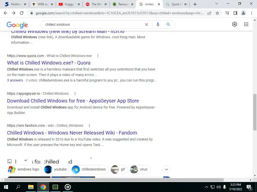Open the Windows Start menu
257x192 pixels.
tap(6, 187)
